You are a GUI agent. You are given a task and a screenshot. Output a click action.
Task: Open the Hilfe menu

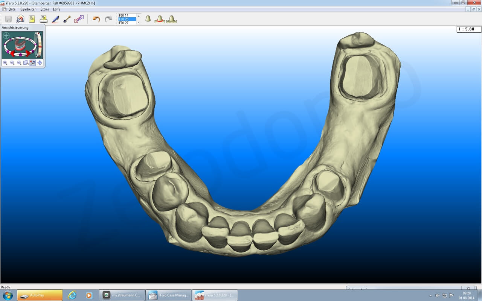click(x=56, y=9)
